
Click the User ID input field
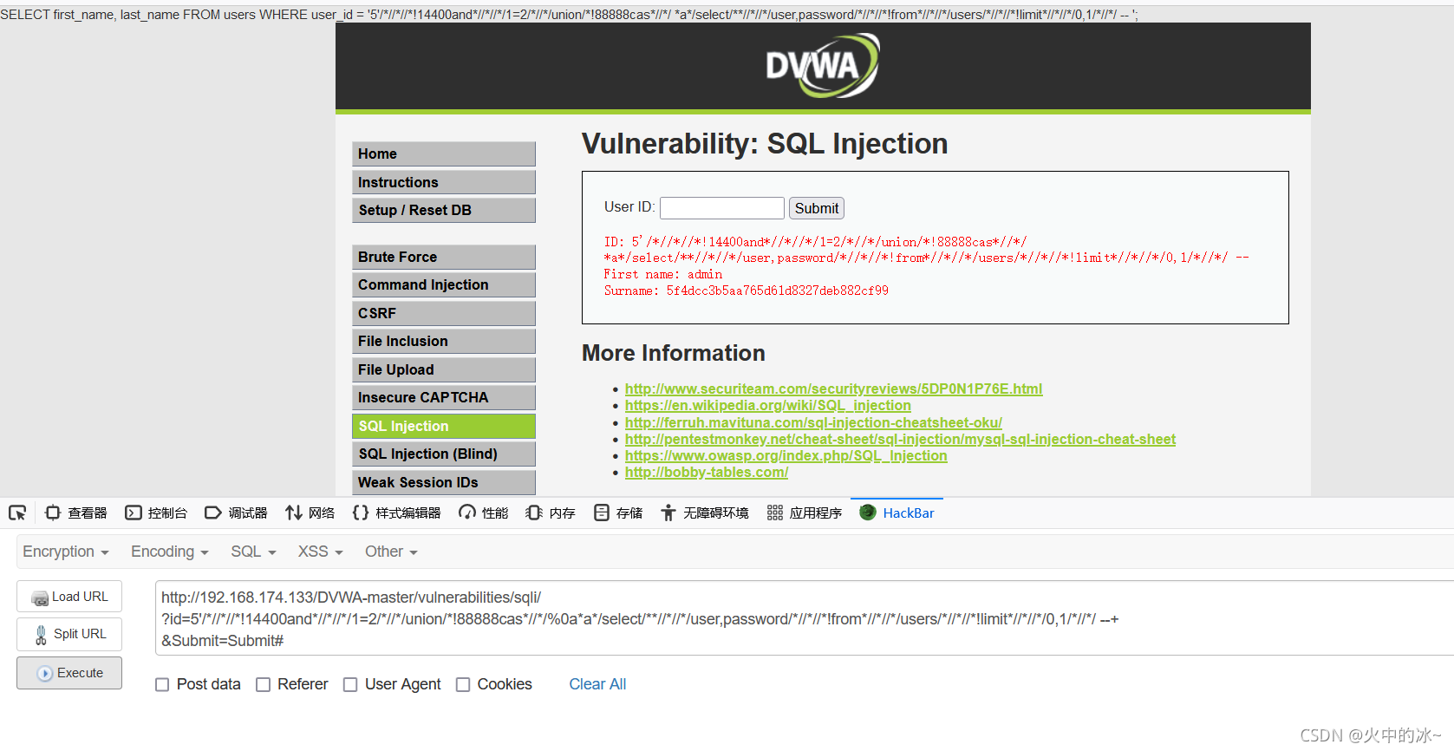coord(722,208)
